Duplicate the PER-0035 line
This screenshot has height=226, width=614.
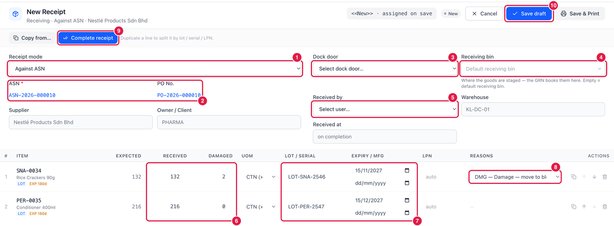point(574,206)
